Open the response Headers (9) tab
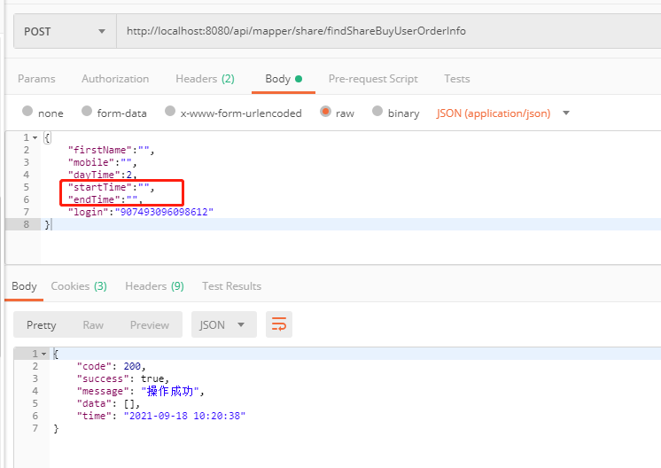This screenshot has width=661, height=468. coord(154,286)
